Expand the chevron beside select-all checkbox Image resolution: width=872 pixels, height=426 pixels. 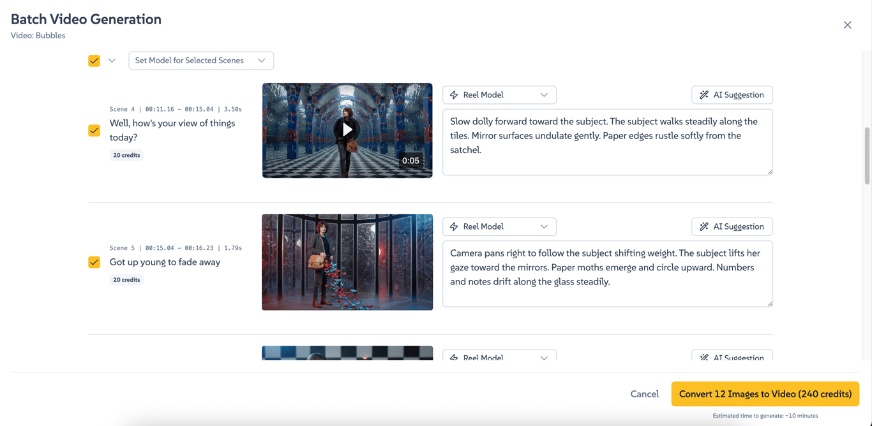(x=112, y=61)
